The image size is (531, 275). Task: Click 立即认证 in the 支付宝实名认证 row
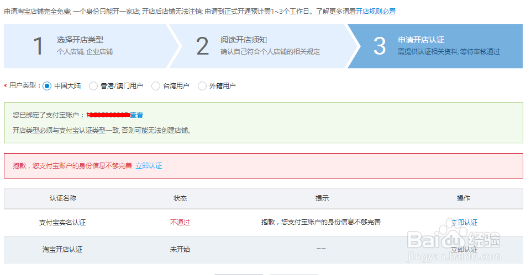click(464, 222)
